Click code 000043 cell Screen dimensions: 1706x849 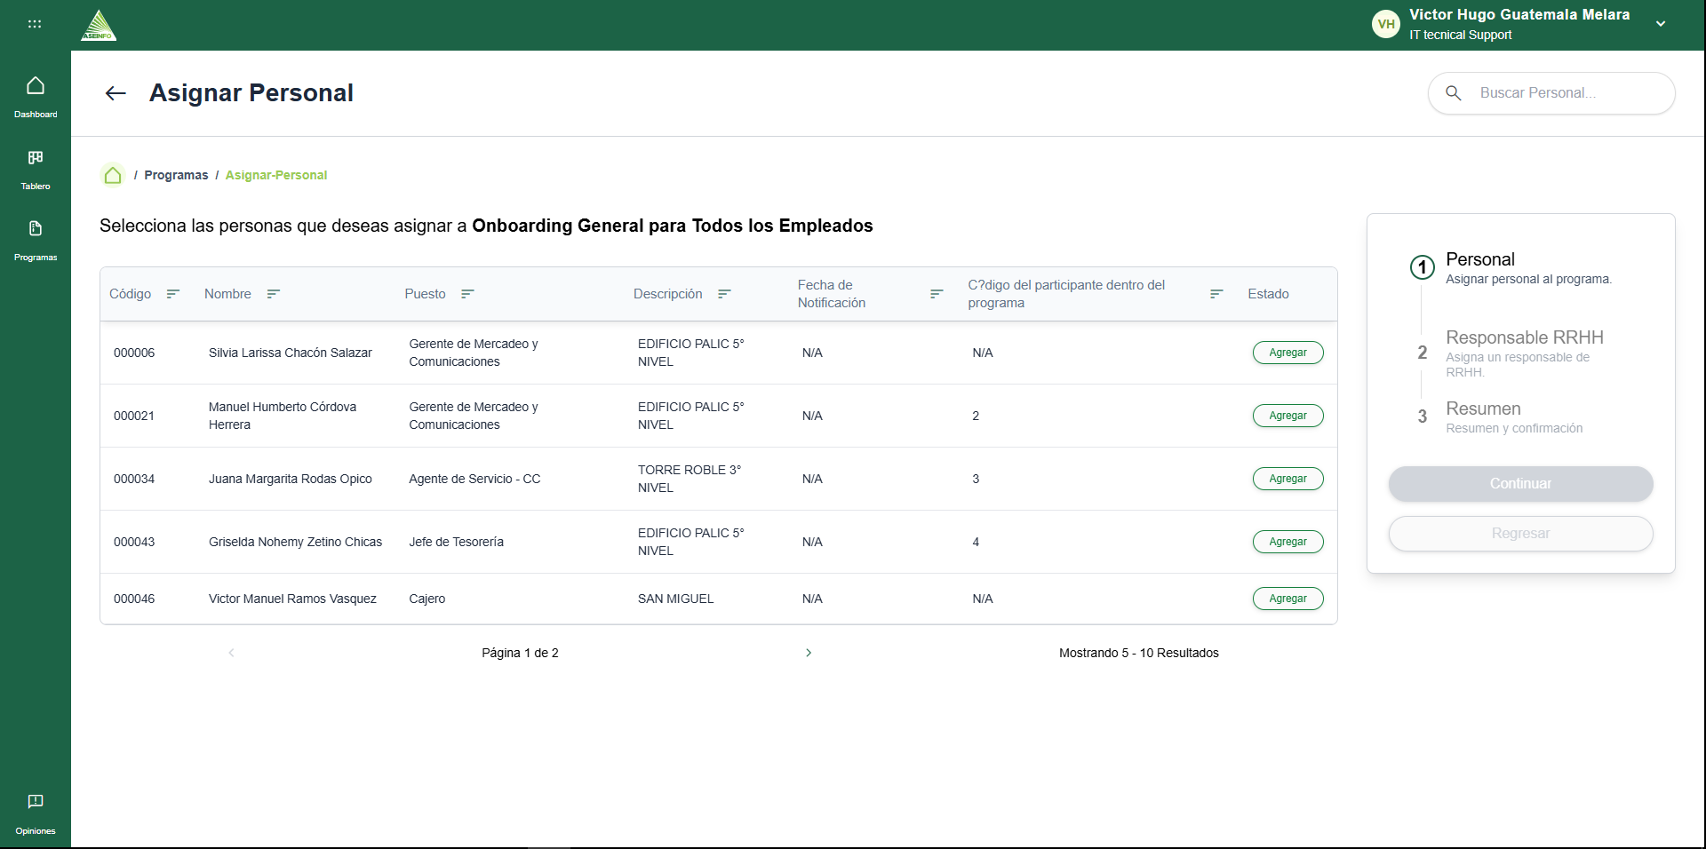pos(134,542)
